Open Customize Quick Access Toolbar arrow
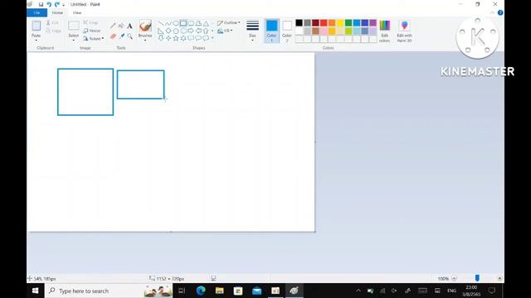This screenshot has width=531, height=298. click(64, 5)
